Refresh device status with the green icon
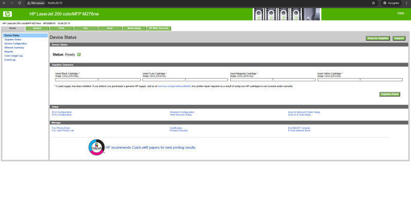 pos(79,54)
